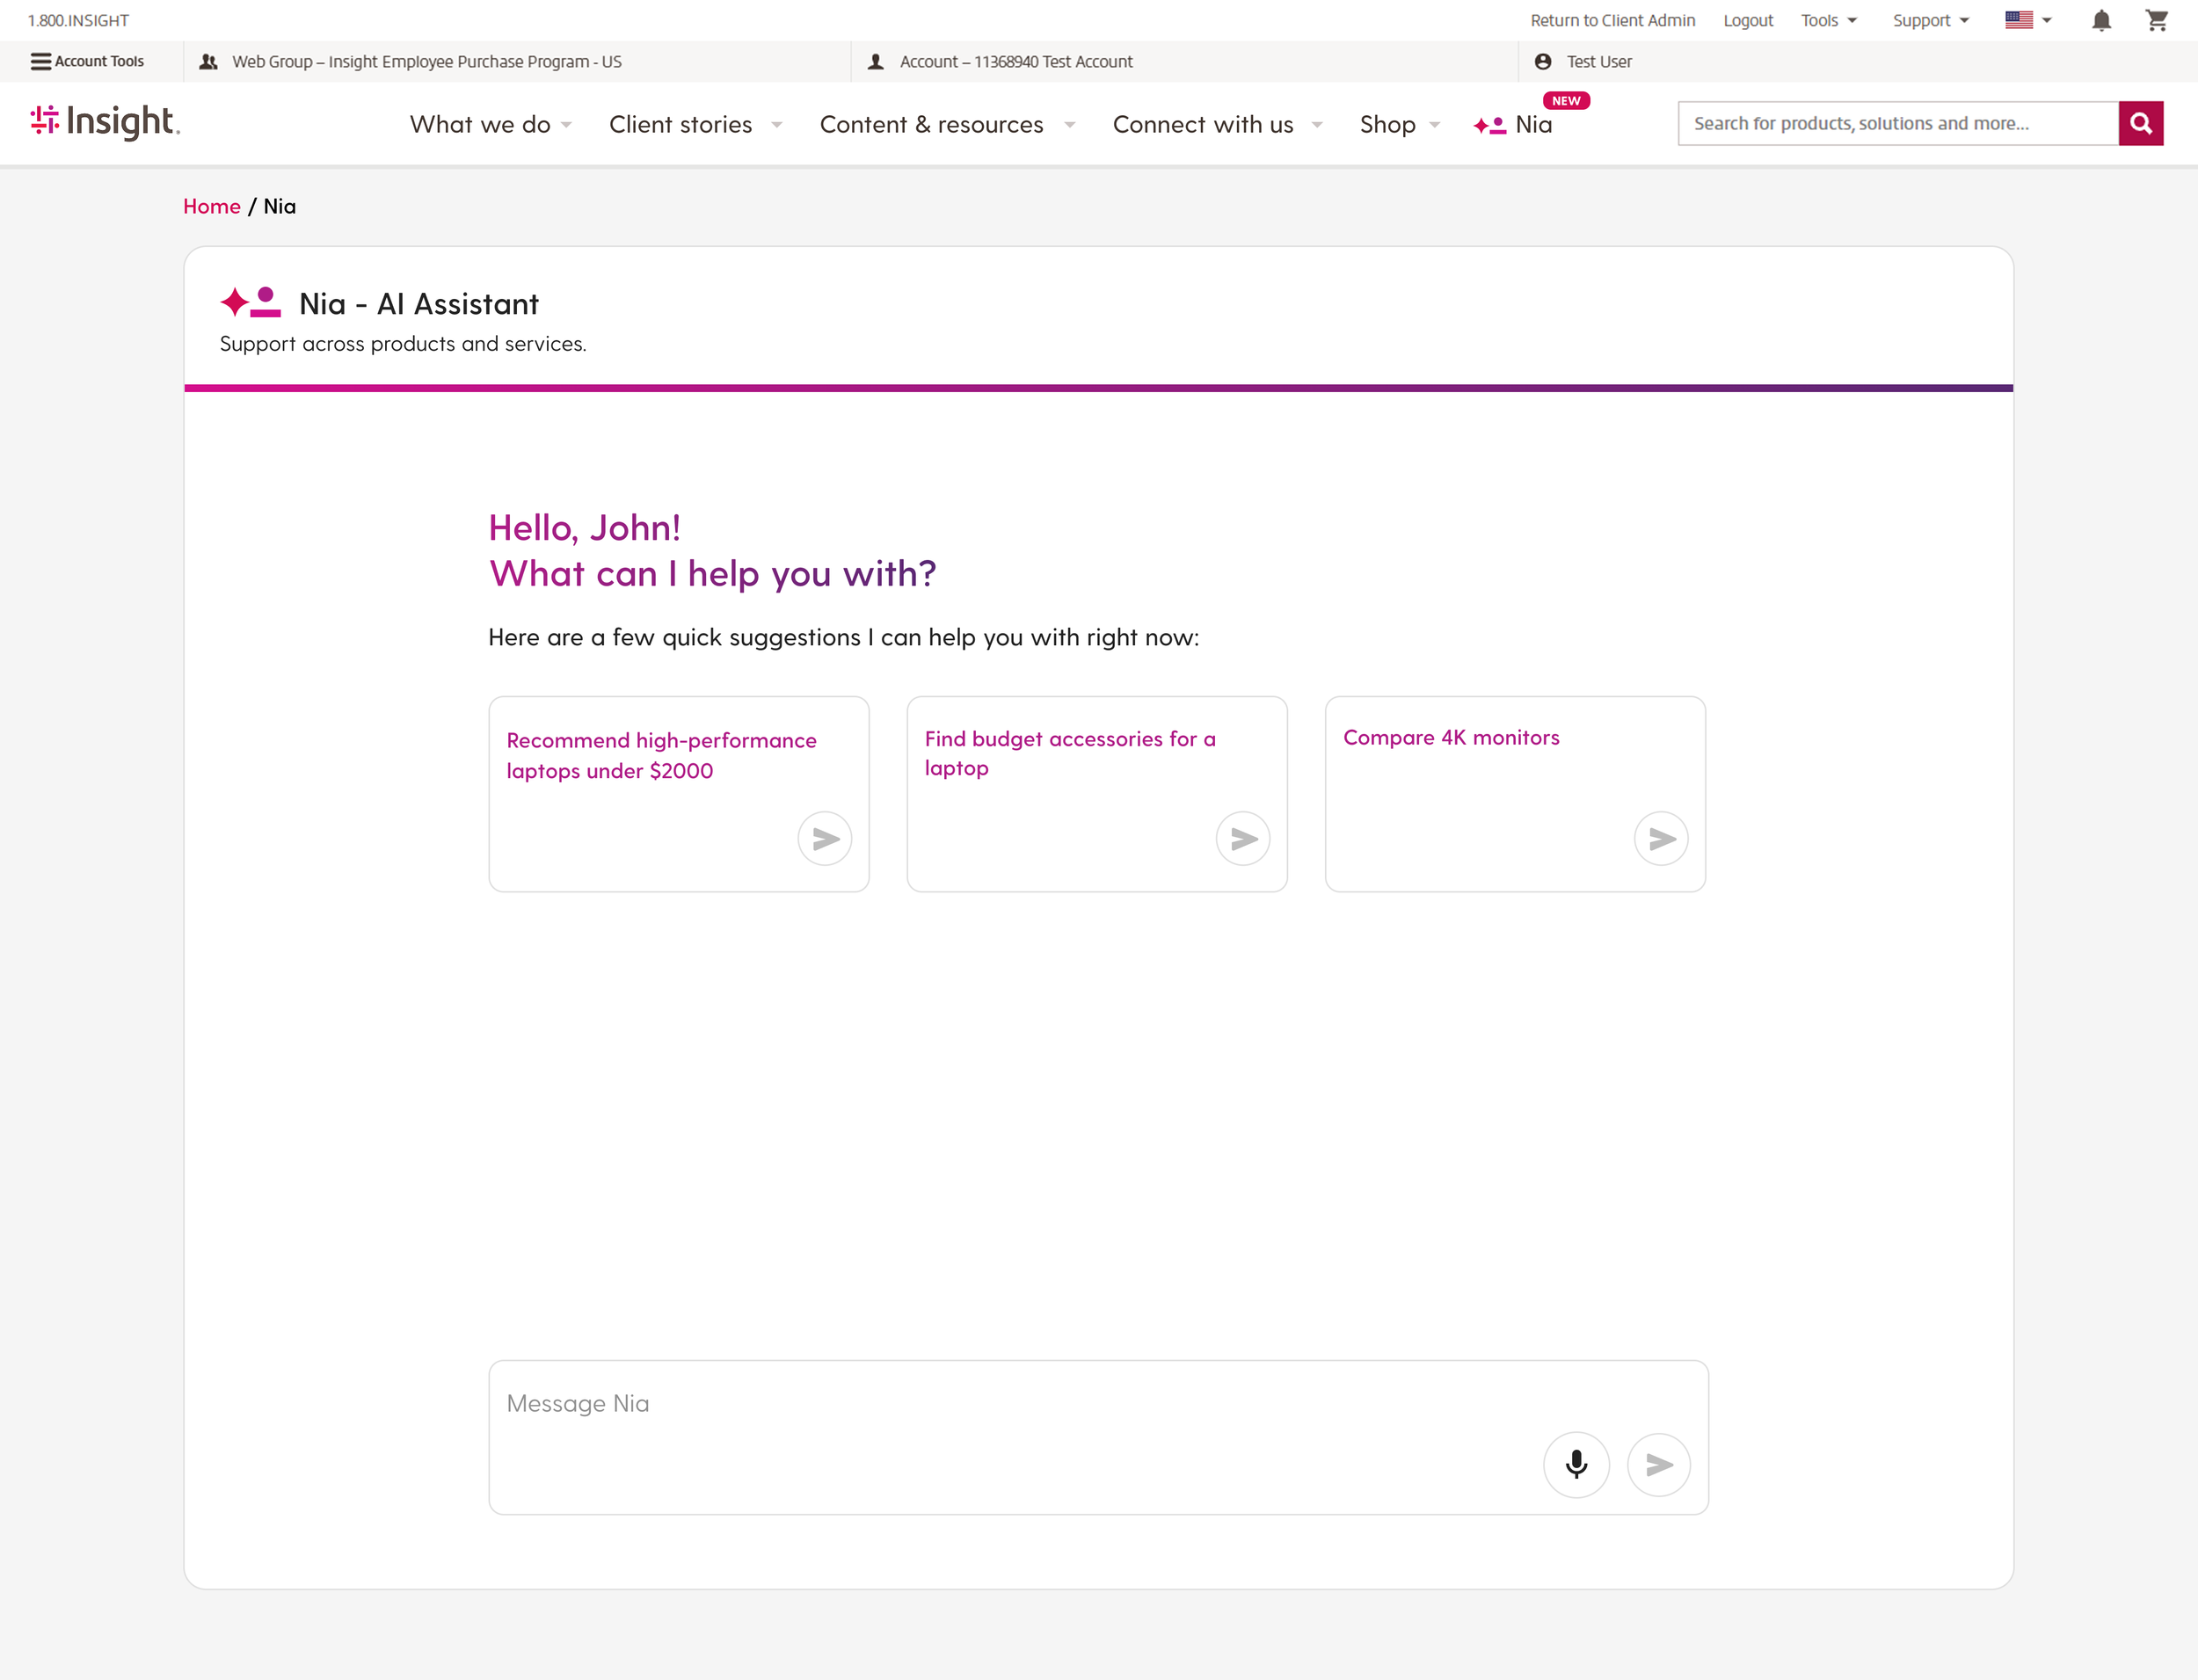
Task: Click 'Return to Client Admin' link
Action: (1612, 21)
